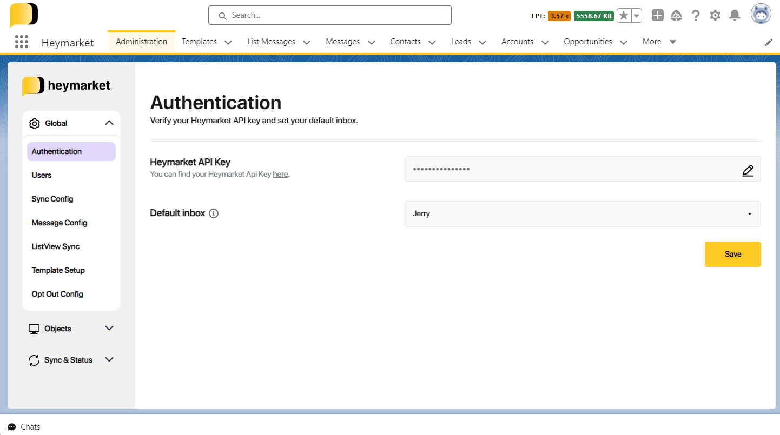
Task: Click the favorites star icon
Action: point(624,16)
